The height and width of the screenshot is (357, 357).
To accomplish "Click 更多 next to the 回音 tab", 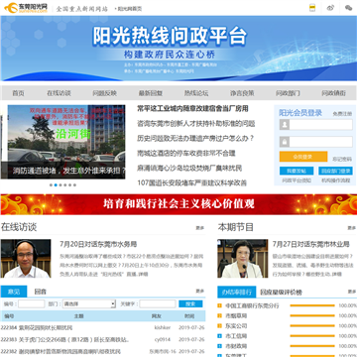I will click(x=200, y=291).
